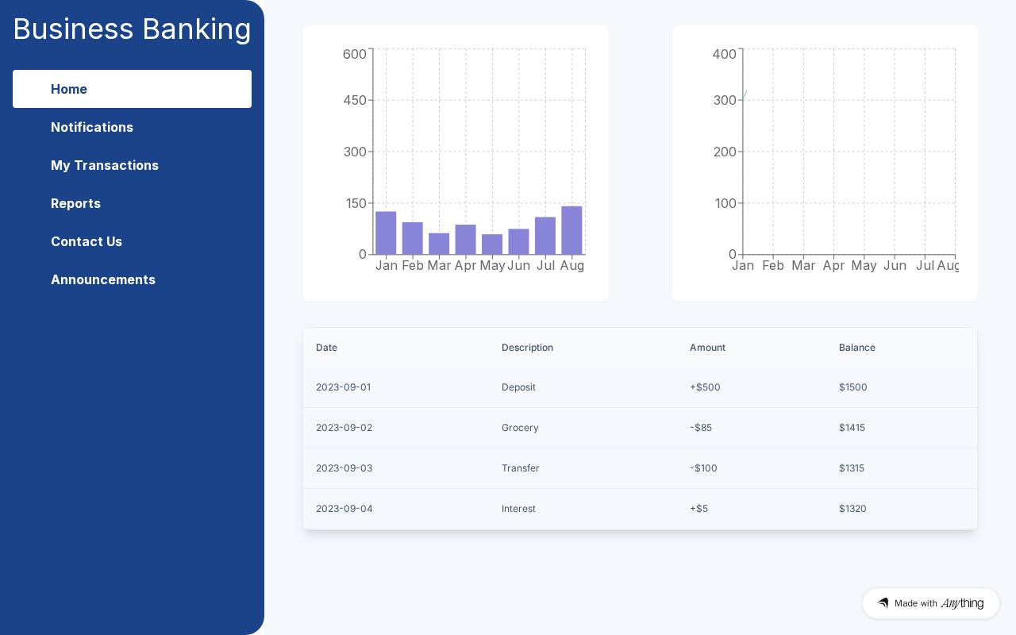This screenshot has width=1016, height=635.
Task: Click the January bar in bar chart
Action: tap(386, 233)
